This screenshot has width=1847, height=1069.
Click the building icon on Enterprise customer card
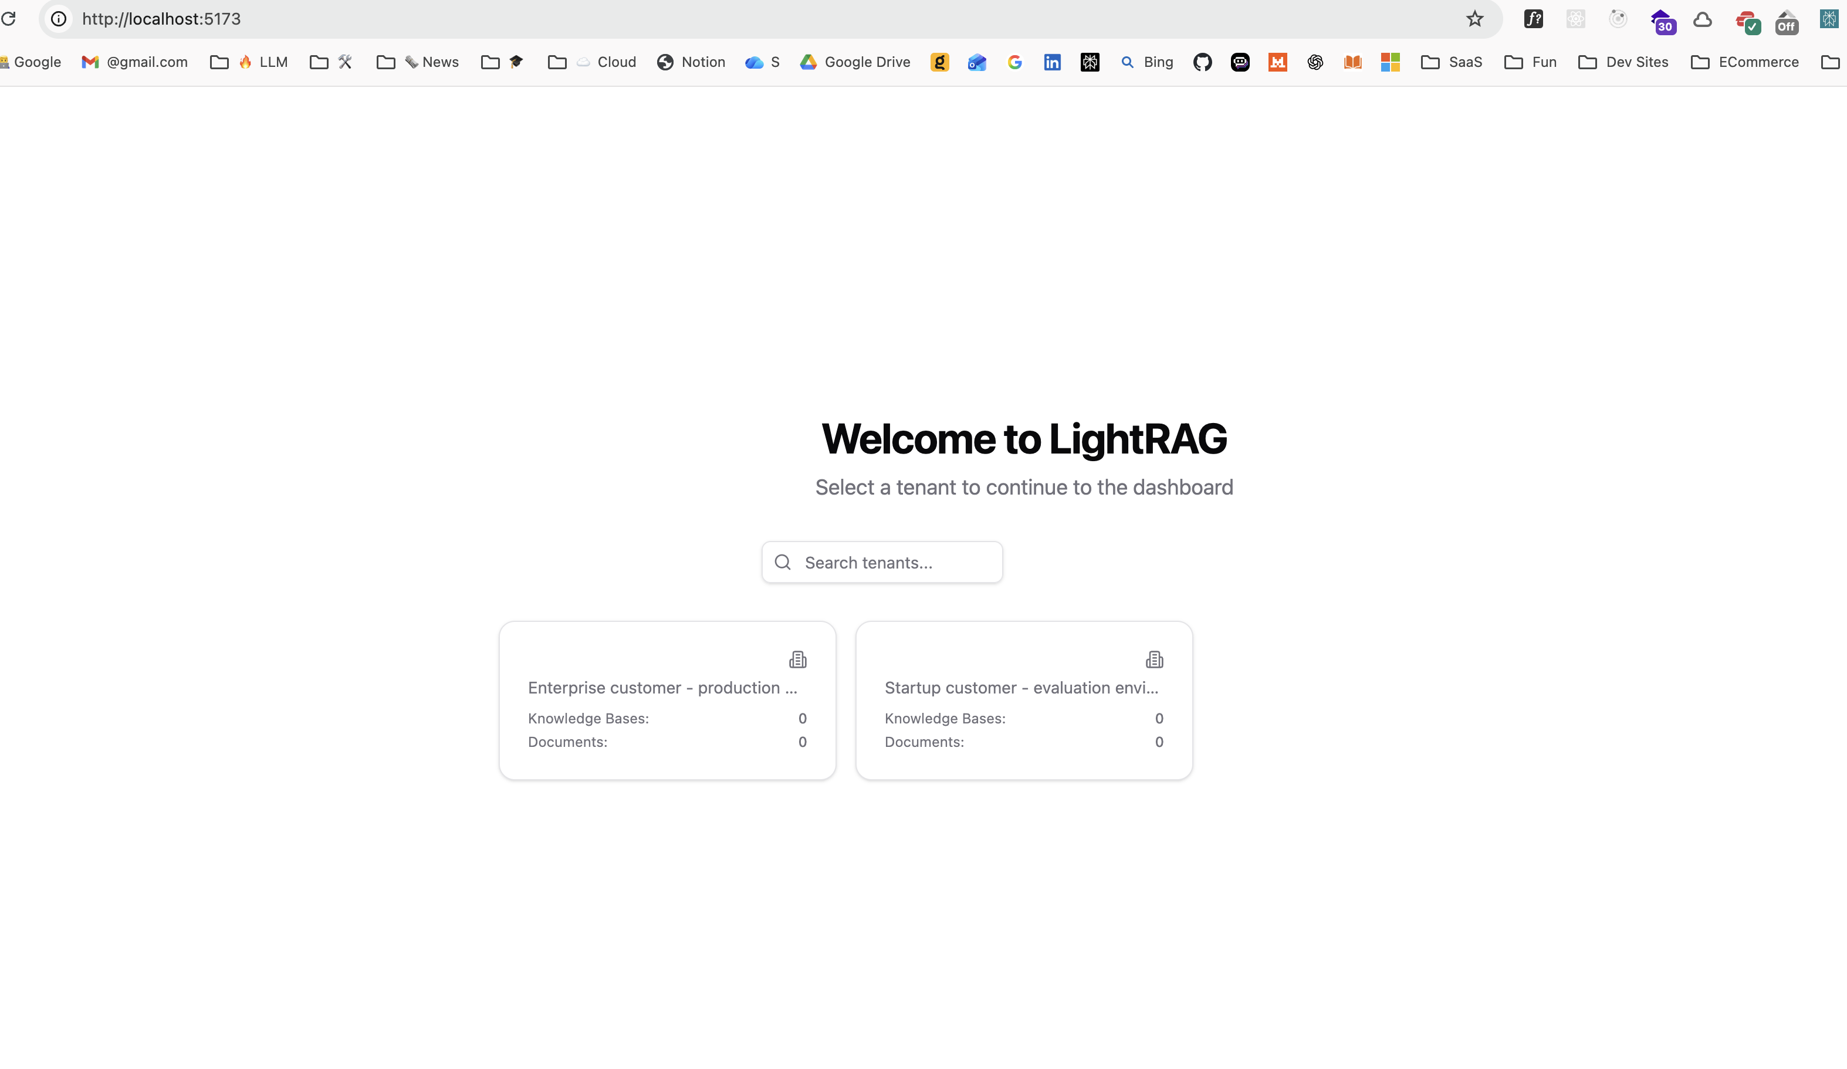pyautogui.click(x=797, y=659)
